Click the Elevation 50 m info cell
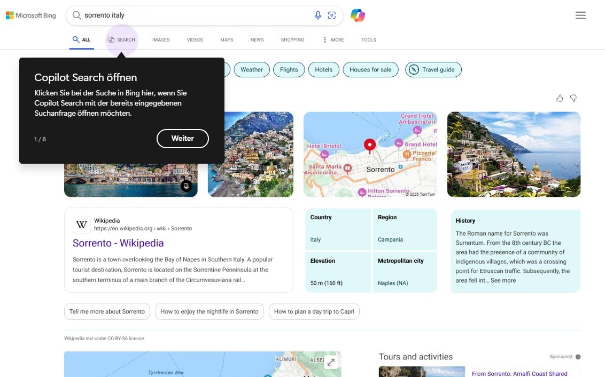The height and width of the screenshot is (377, 605). pyautogui.click(x=338, y=272)
